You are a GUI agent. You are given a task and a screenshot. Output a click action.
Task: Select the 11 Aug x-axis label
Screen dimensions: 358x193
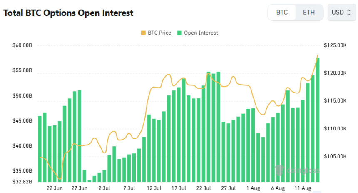coord(303,188)
